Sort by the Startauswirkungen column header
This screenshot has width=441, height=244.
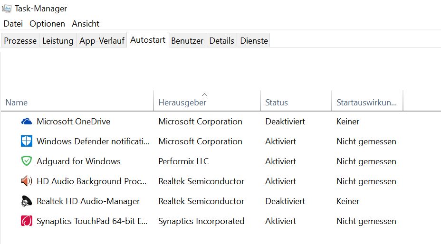tap(366, 102)
